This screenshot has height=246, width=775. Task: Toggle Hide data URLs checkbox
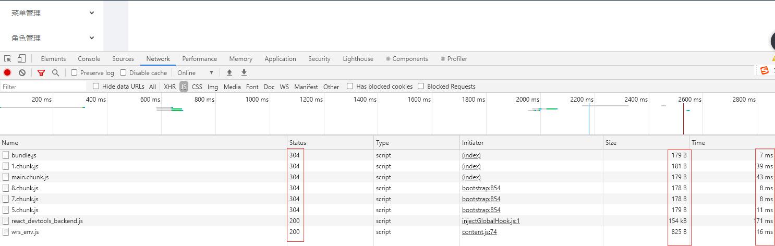tap(96, 86)
